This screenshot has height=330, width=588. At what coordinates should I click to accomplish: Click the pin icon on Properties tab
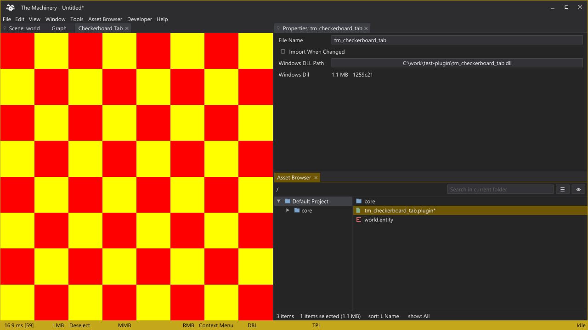click(x=278, y=28)
